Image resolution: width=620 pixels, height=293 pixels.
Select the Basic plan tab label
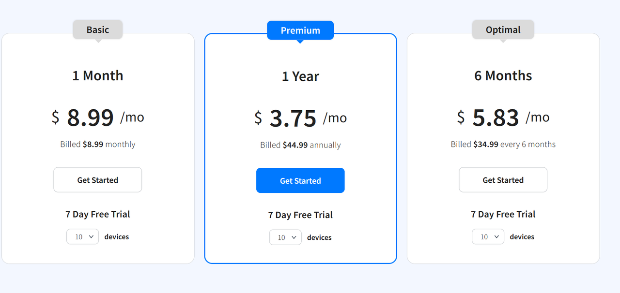coord(98,29)
